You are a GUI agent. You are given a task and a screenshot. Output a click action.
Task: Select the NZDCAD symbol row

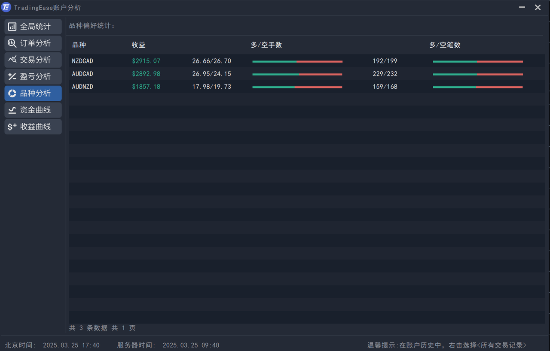tap(82, 61)
